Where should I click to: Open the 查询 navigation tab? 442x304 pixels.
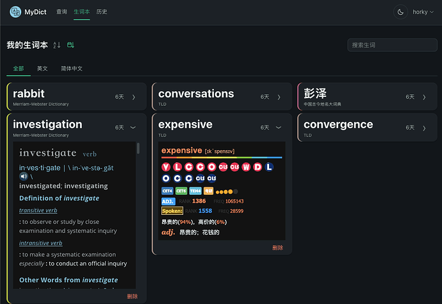61,12
